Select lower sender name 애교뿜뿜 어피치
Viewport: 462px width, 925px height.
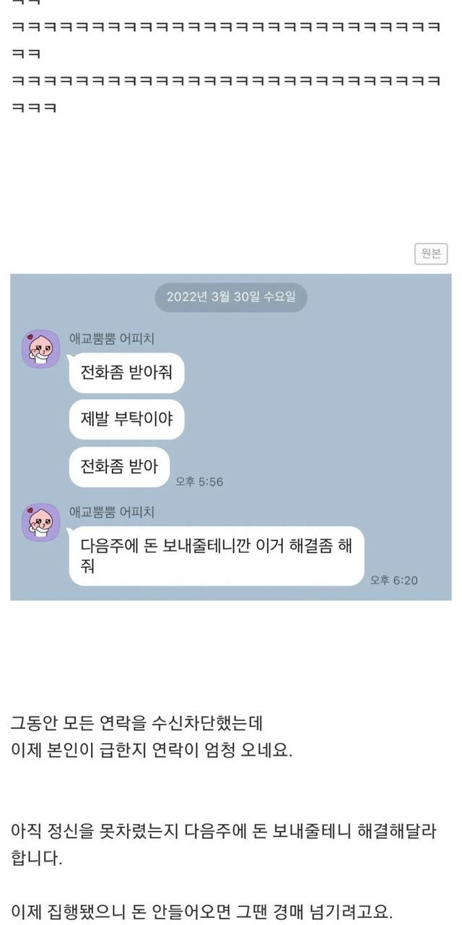[x=111, y=512]
